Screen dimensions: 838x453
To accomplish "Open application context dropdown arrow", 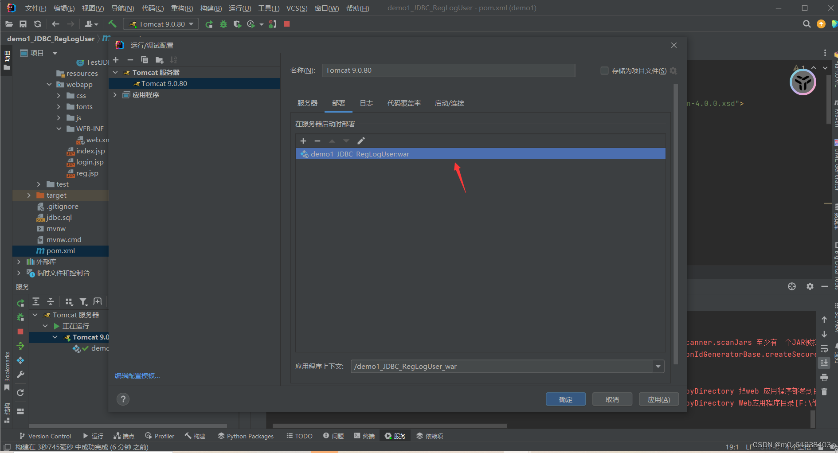I will click(658, 367).
